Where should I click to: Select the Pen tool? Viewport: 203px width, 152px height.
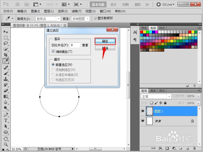pyautogui.click(x=6, y=115)
